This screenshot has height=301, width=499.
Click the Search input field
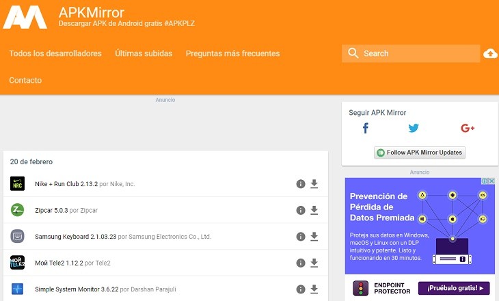411,53
